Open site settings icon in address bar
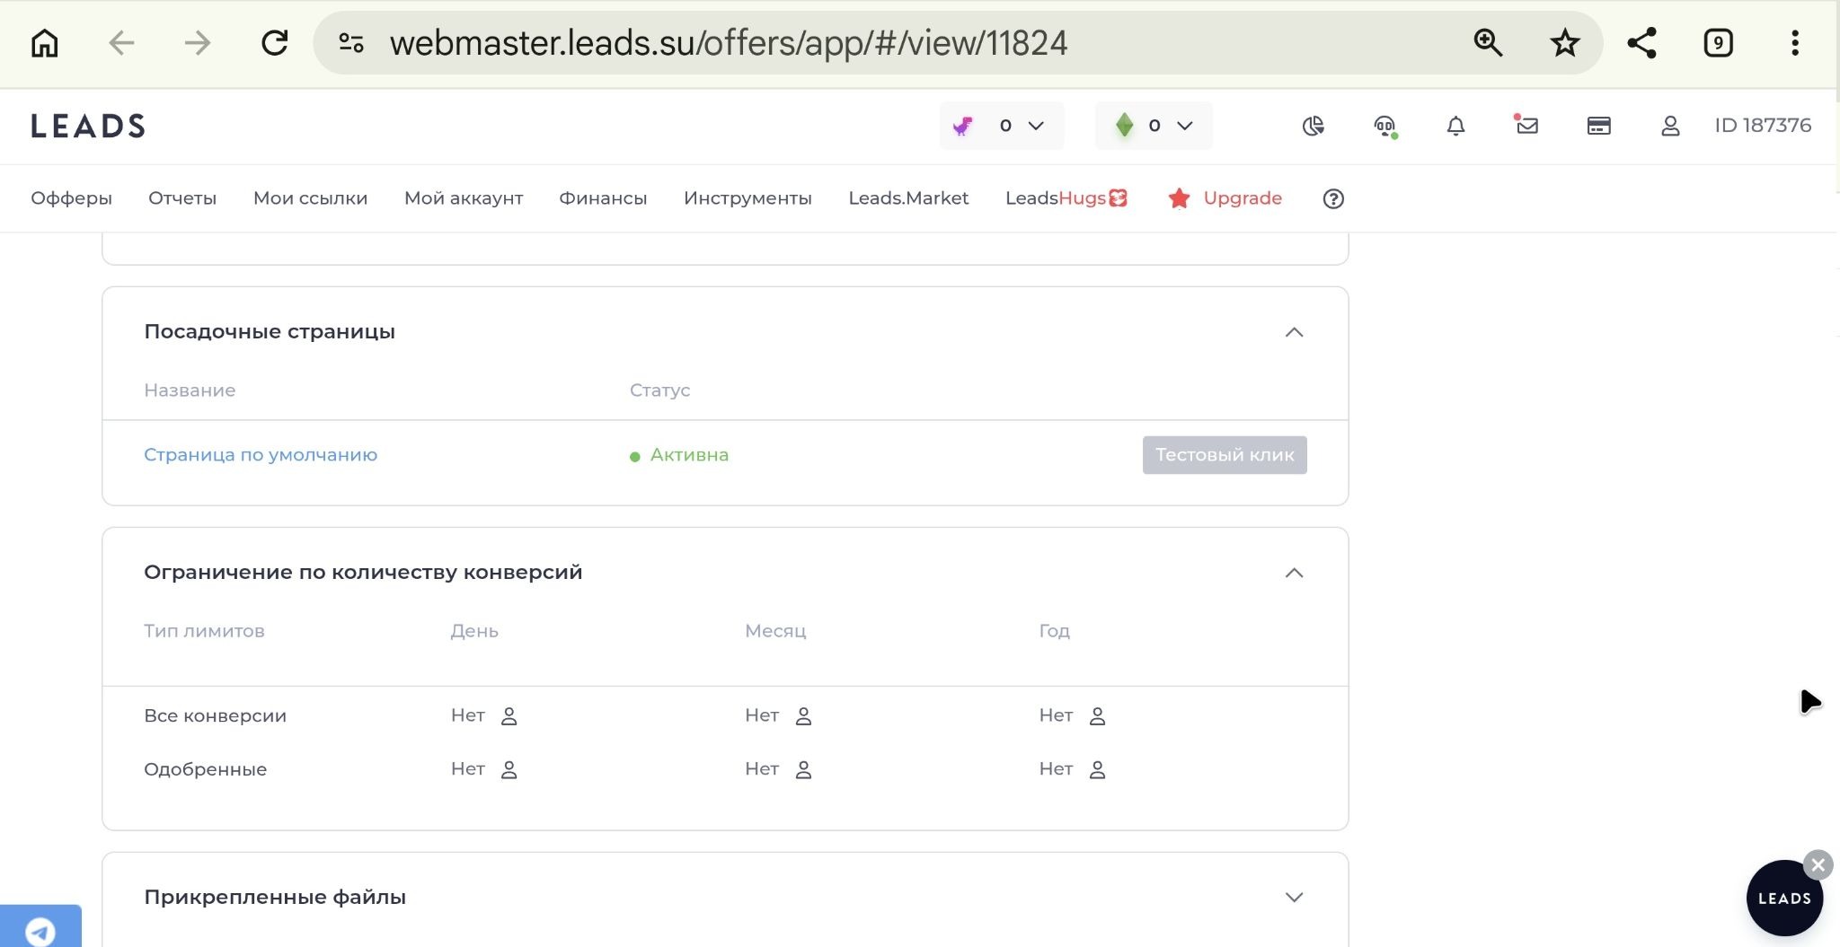Image resolution: width=1840 pixels, height=947 pixels. pyautogui.click(x=351, y=43)
